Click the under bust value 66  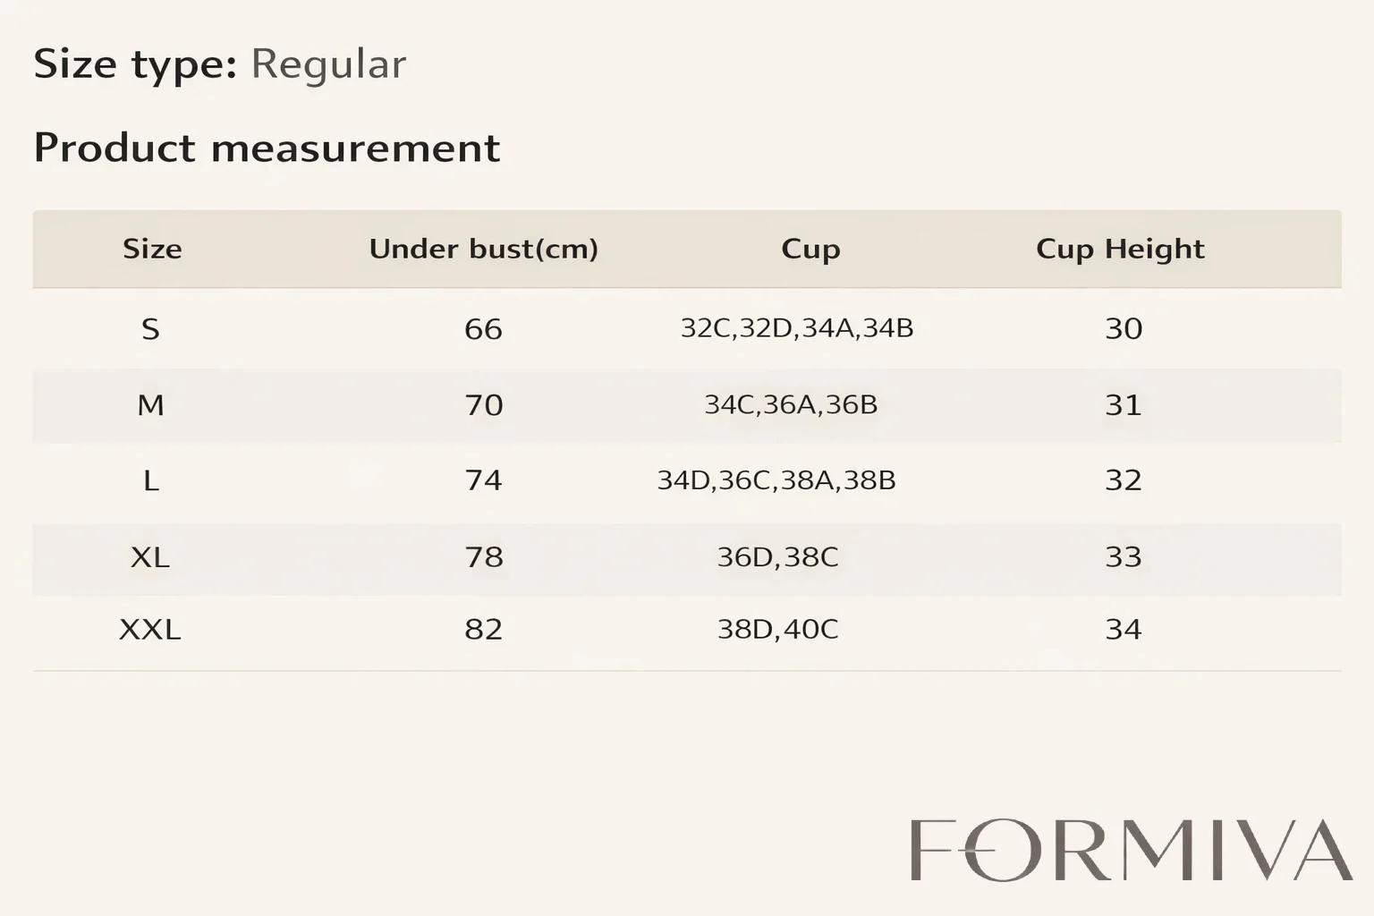(483, 329)
